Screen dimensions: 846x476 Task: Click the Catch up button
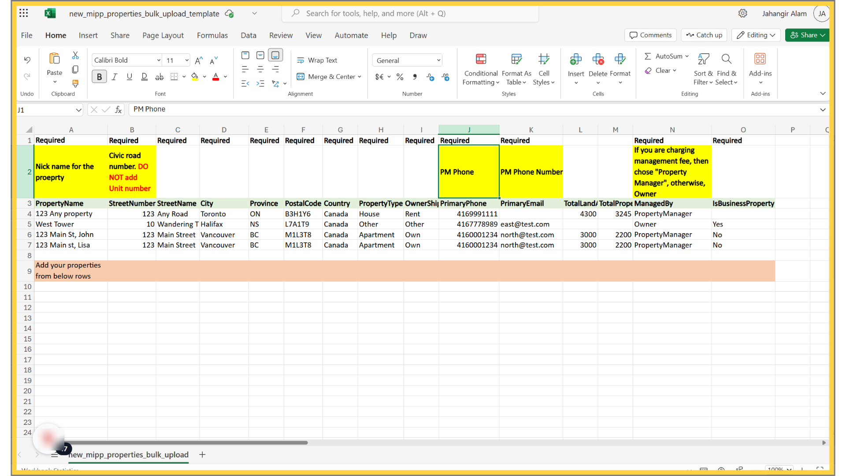[704, 35]
